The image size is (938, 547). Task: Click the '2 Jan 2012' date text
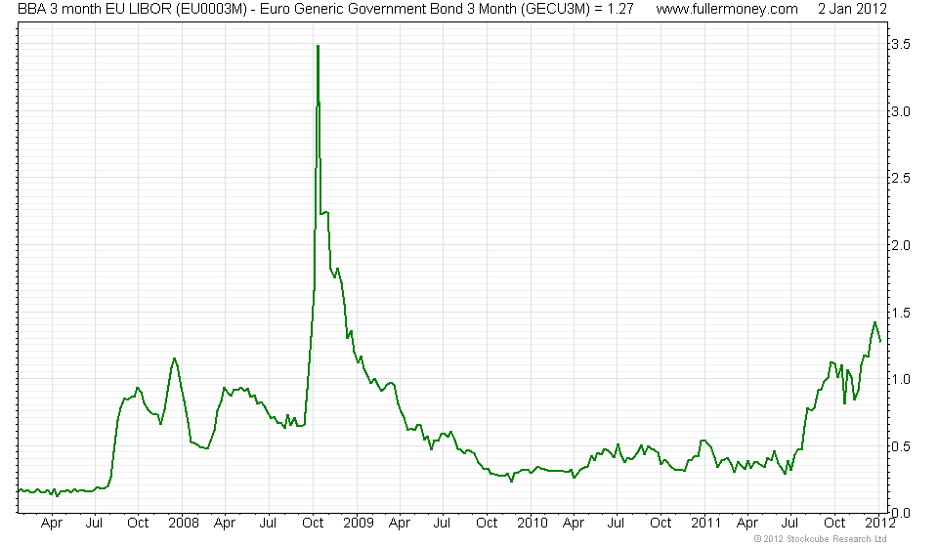[x=852, y=9]
